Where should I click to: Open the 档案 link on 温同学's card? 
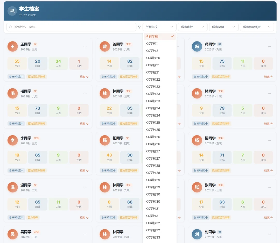[x=84, y=217]
